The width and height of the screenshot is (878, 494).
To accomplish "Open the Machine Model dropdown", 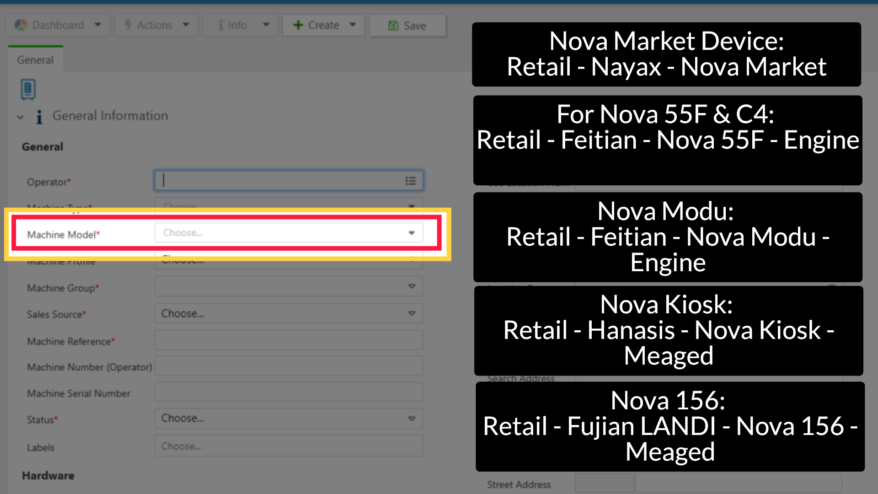I will [x=289, y=233].
